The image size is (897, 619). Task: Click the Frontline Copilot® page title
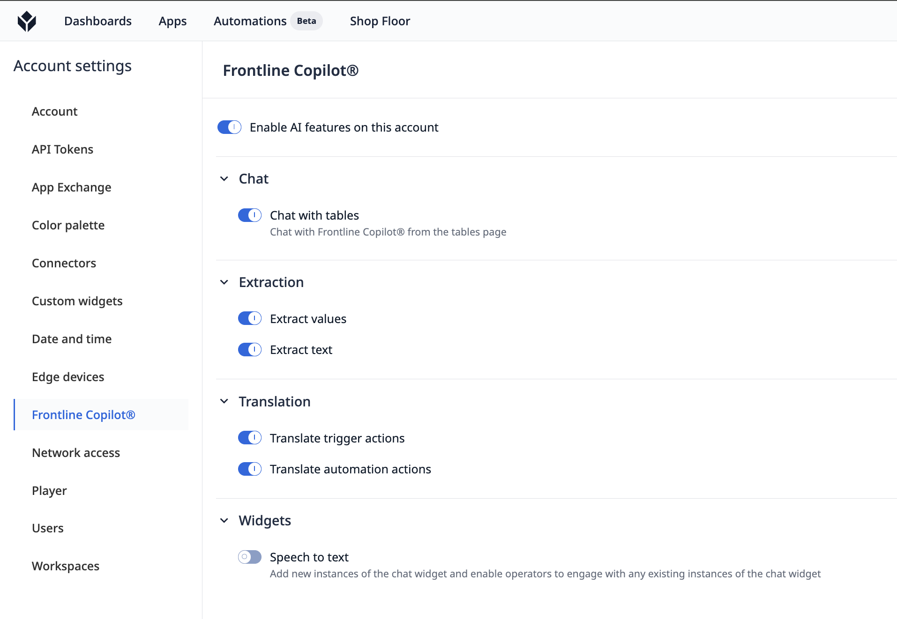pyautogui.click(x=291, y=70)
